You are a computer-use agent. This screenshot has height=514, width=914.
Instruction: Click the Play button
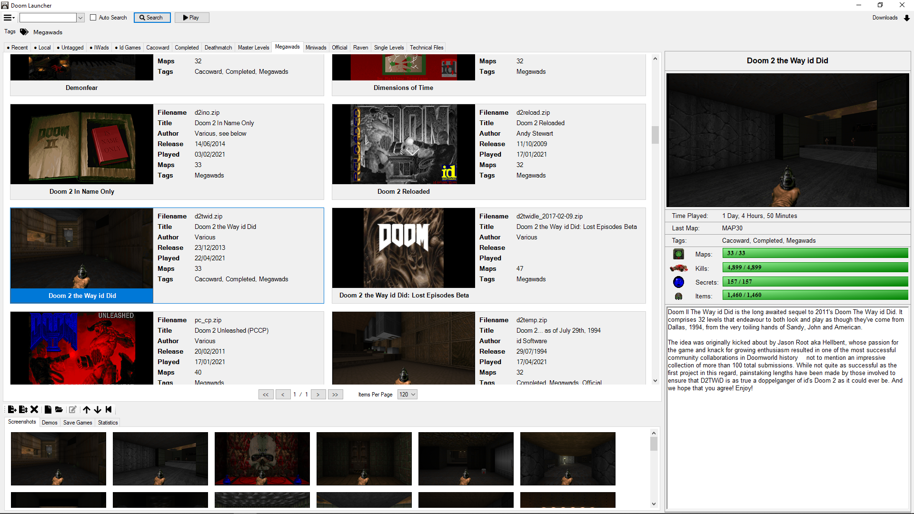click(192, 18)
